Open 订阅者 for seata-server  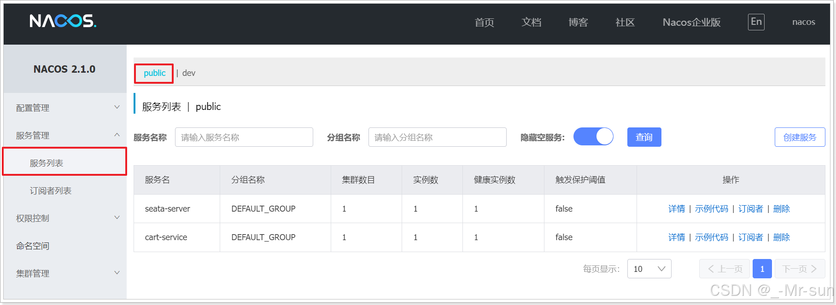click(x=750, y=209)
